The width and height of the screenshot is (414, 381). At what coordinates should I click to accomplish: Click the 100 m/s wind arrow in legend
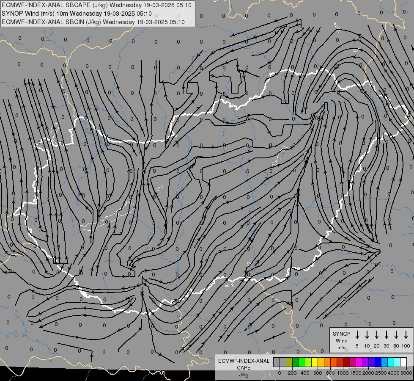(x=406, y=335)
